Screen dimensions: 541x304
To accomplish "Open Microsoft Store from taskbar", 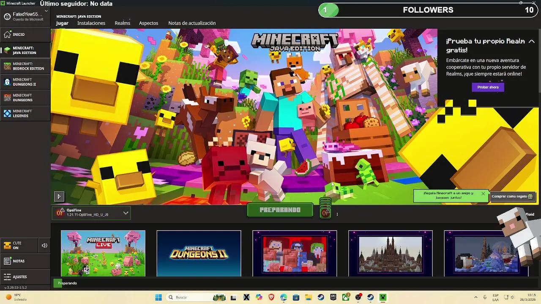I will tap(296, 298).
